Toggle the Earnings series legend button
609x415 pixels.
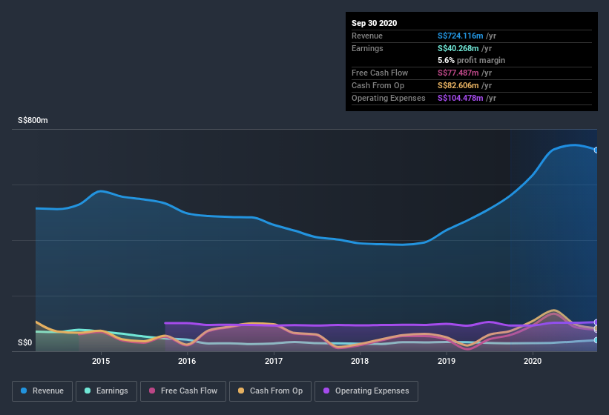[x=106, y=391]
